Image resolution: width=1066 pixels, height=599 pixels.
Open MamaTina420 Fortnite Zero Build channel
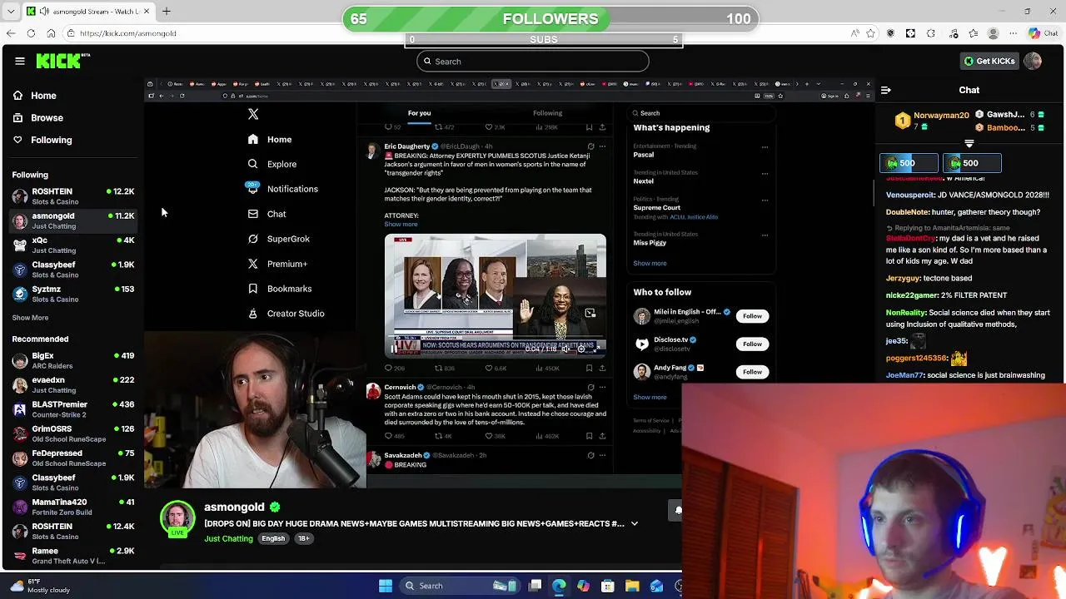73,507
